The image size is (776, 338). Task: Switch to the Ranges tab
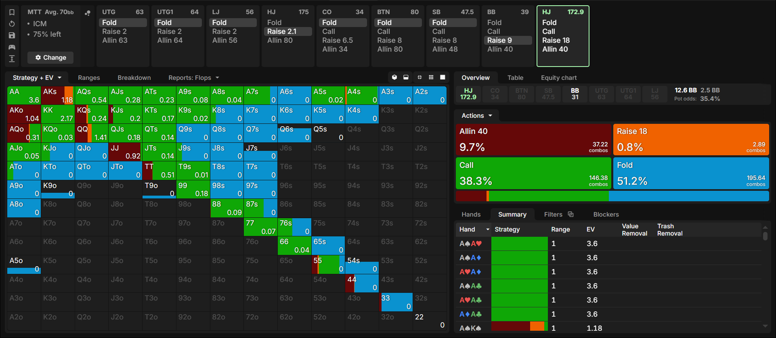[x=89, y=78]
